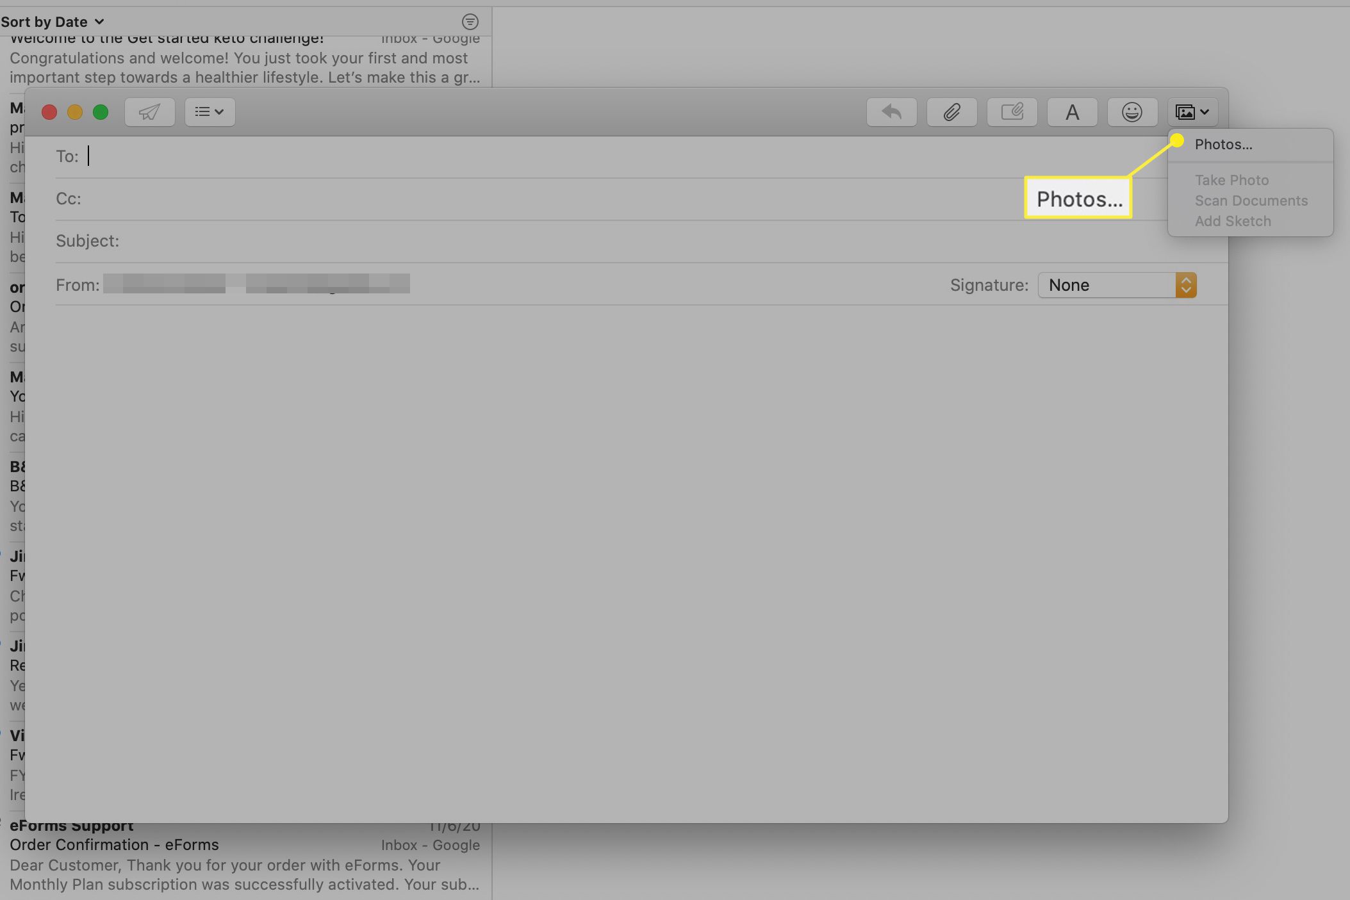Select Take Photo menu entry
This screenshot has height=900, width=1350.
tap(1250, 180)
